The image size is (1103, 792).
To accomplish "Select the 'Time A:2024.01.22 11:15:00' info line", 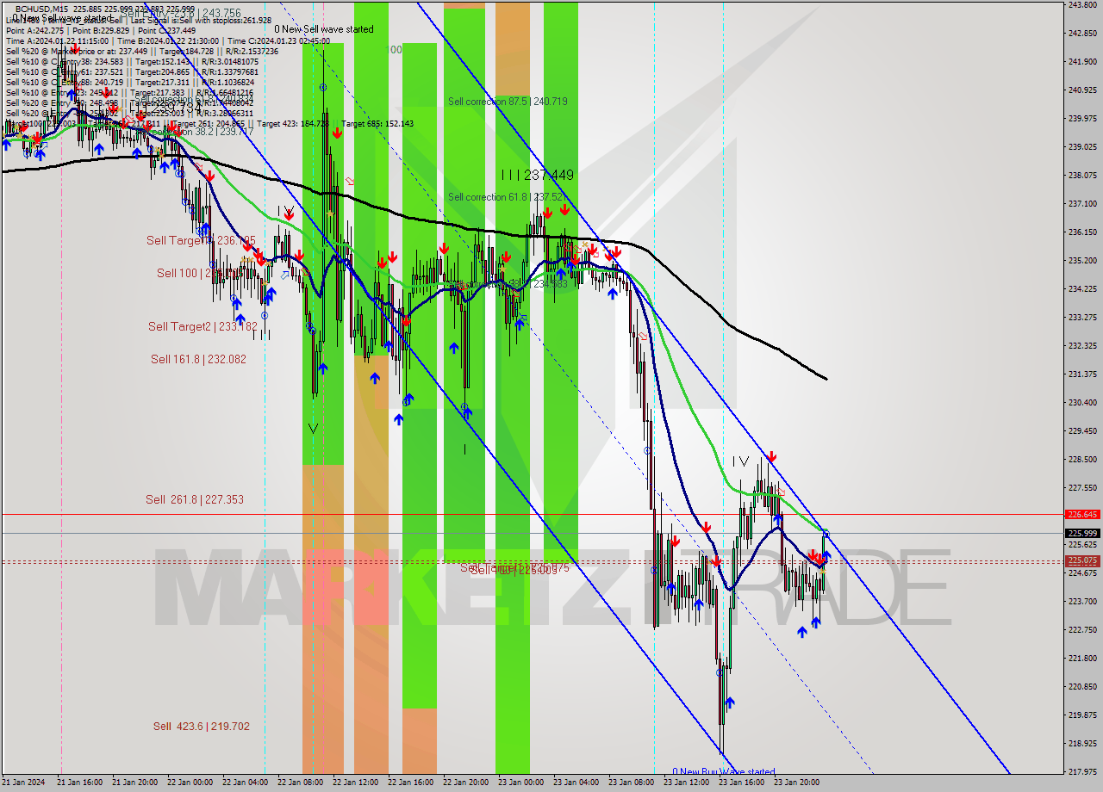I will [x=57, y=40].
